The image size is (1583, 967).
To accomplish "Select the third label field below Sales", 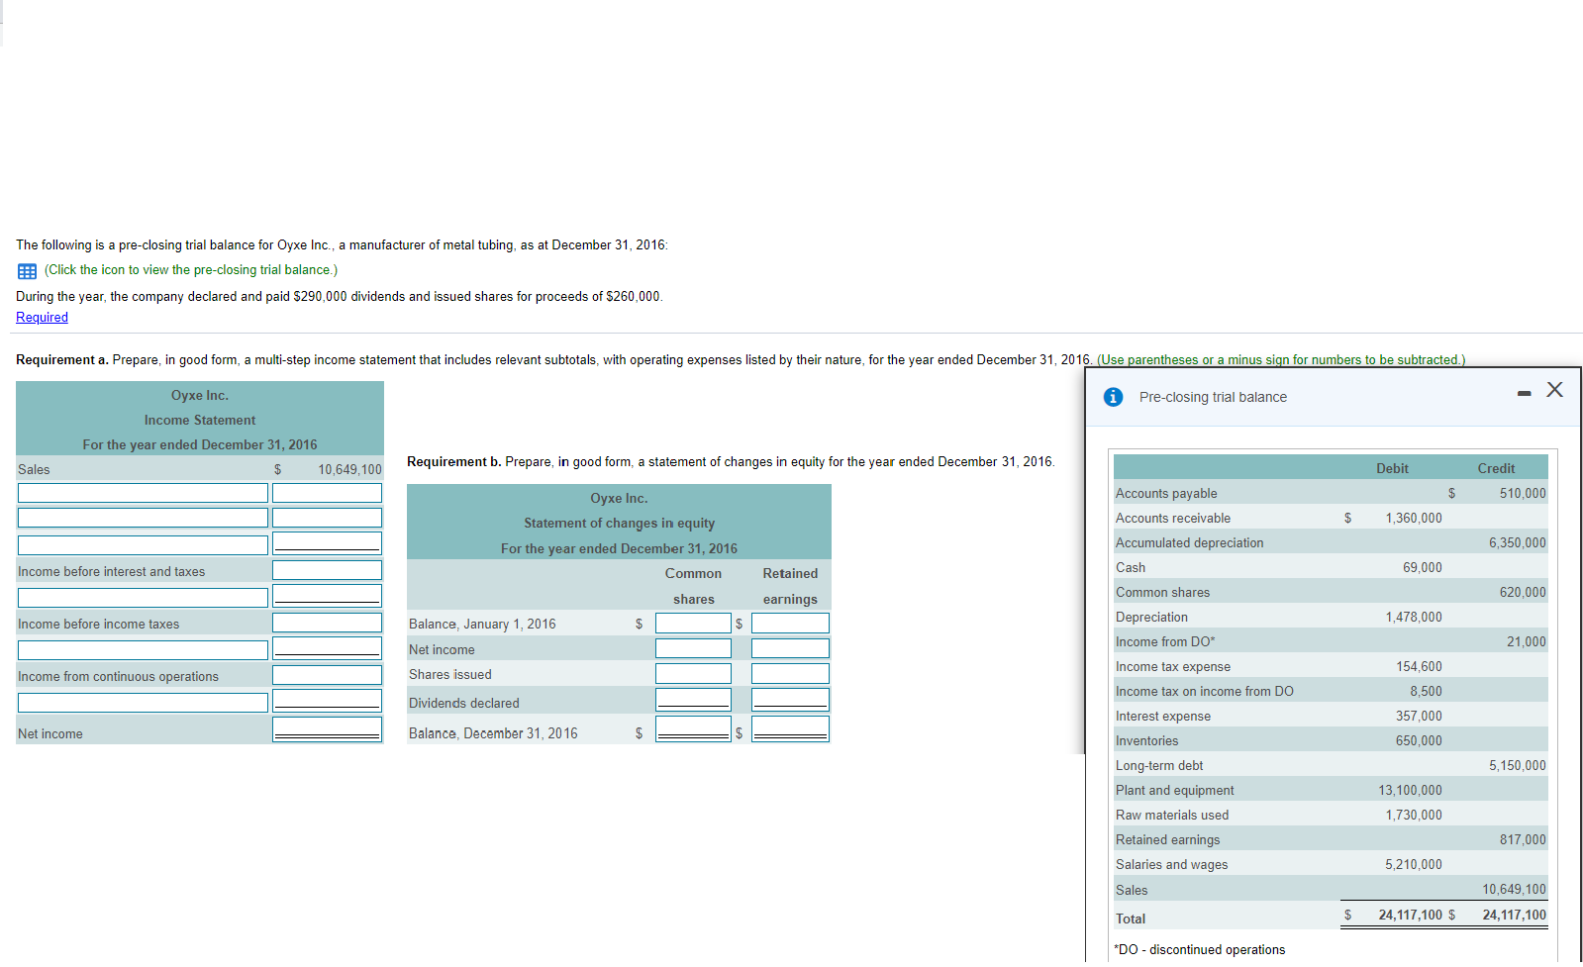I will (x=143, y=545).
